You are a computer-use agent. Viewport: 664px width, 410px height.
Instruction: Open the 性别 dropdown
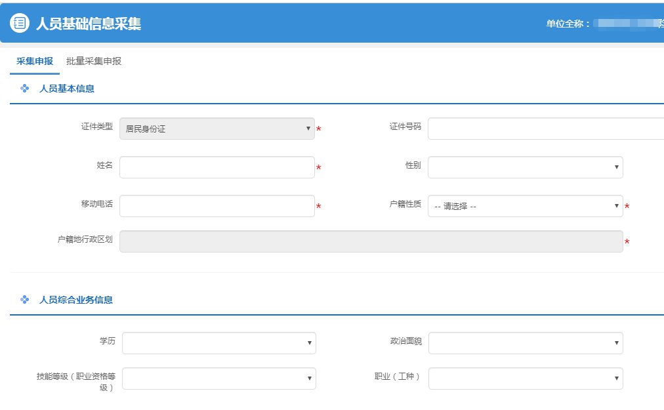tap(525, 167)
